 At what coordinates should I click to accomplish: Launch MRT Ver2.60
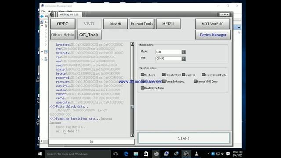(x=213, y=24)
